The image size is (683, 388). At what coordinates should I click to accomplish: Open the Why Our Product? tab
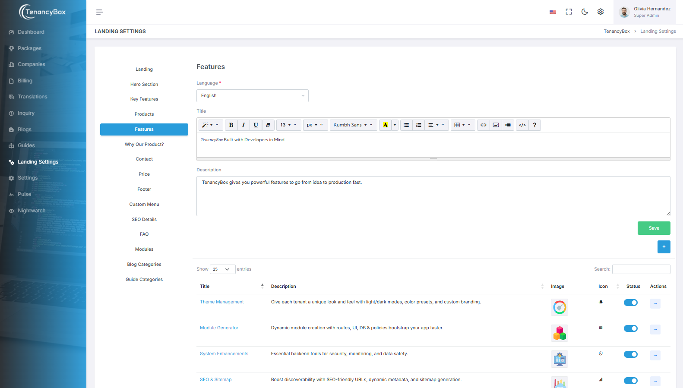point(144,144)
